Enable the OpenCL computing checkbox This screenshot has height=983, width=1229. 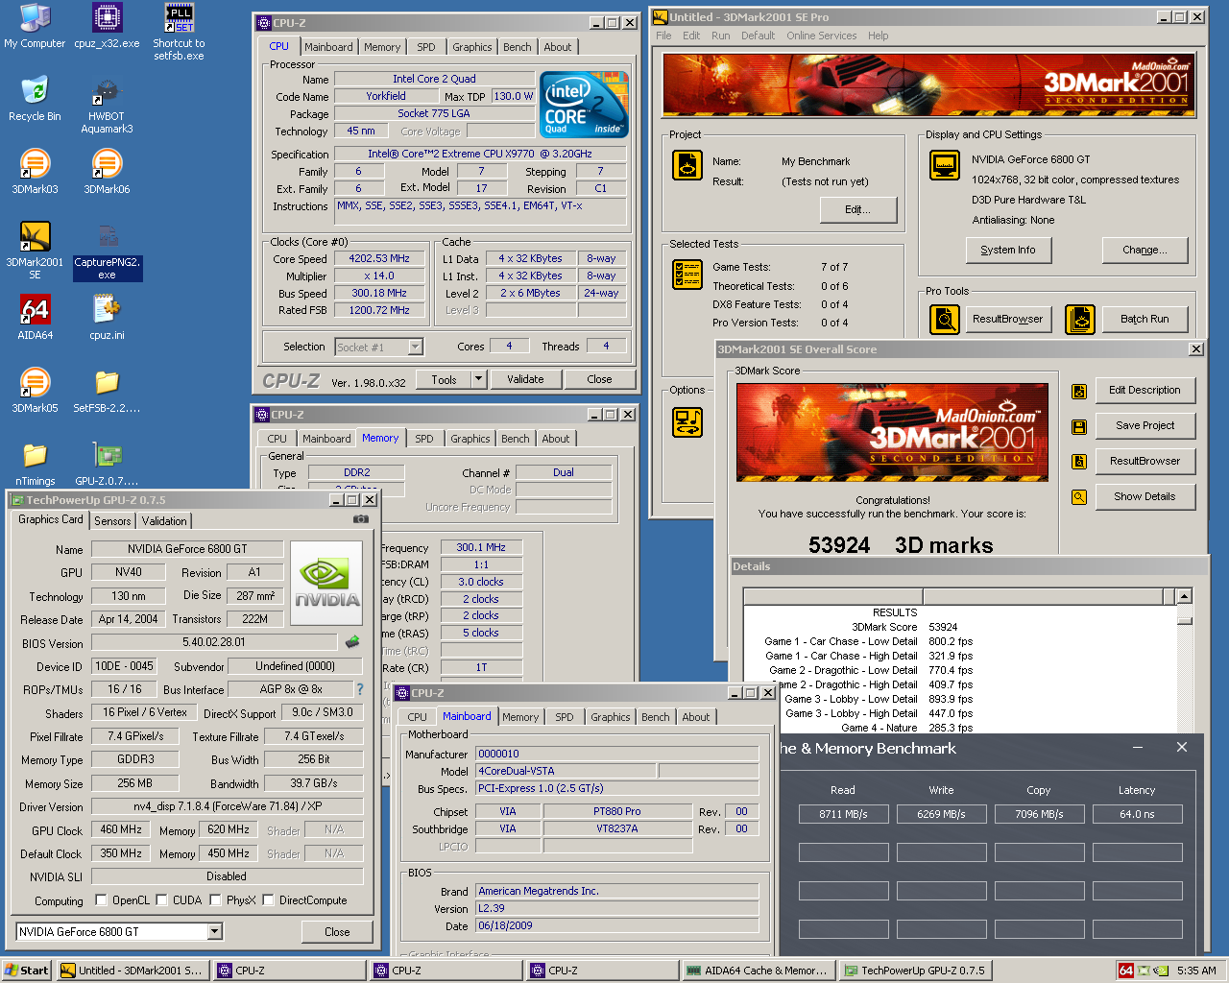click(x=102, y=900)
